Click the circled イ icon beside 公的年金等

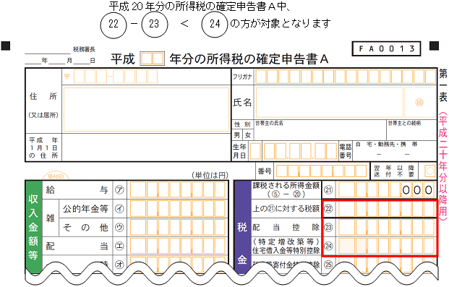coord(119,209)
